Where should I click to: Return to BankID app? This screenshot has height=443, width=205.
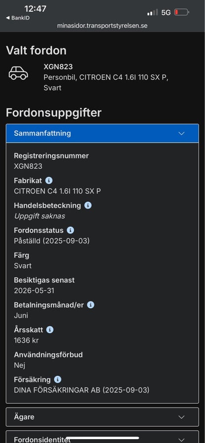tap(18, 18)
